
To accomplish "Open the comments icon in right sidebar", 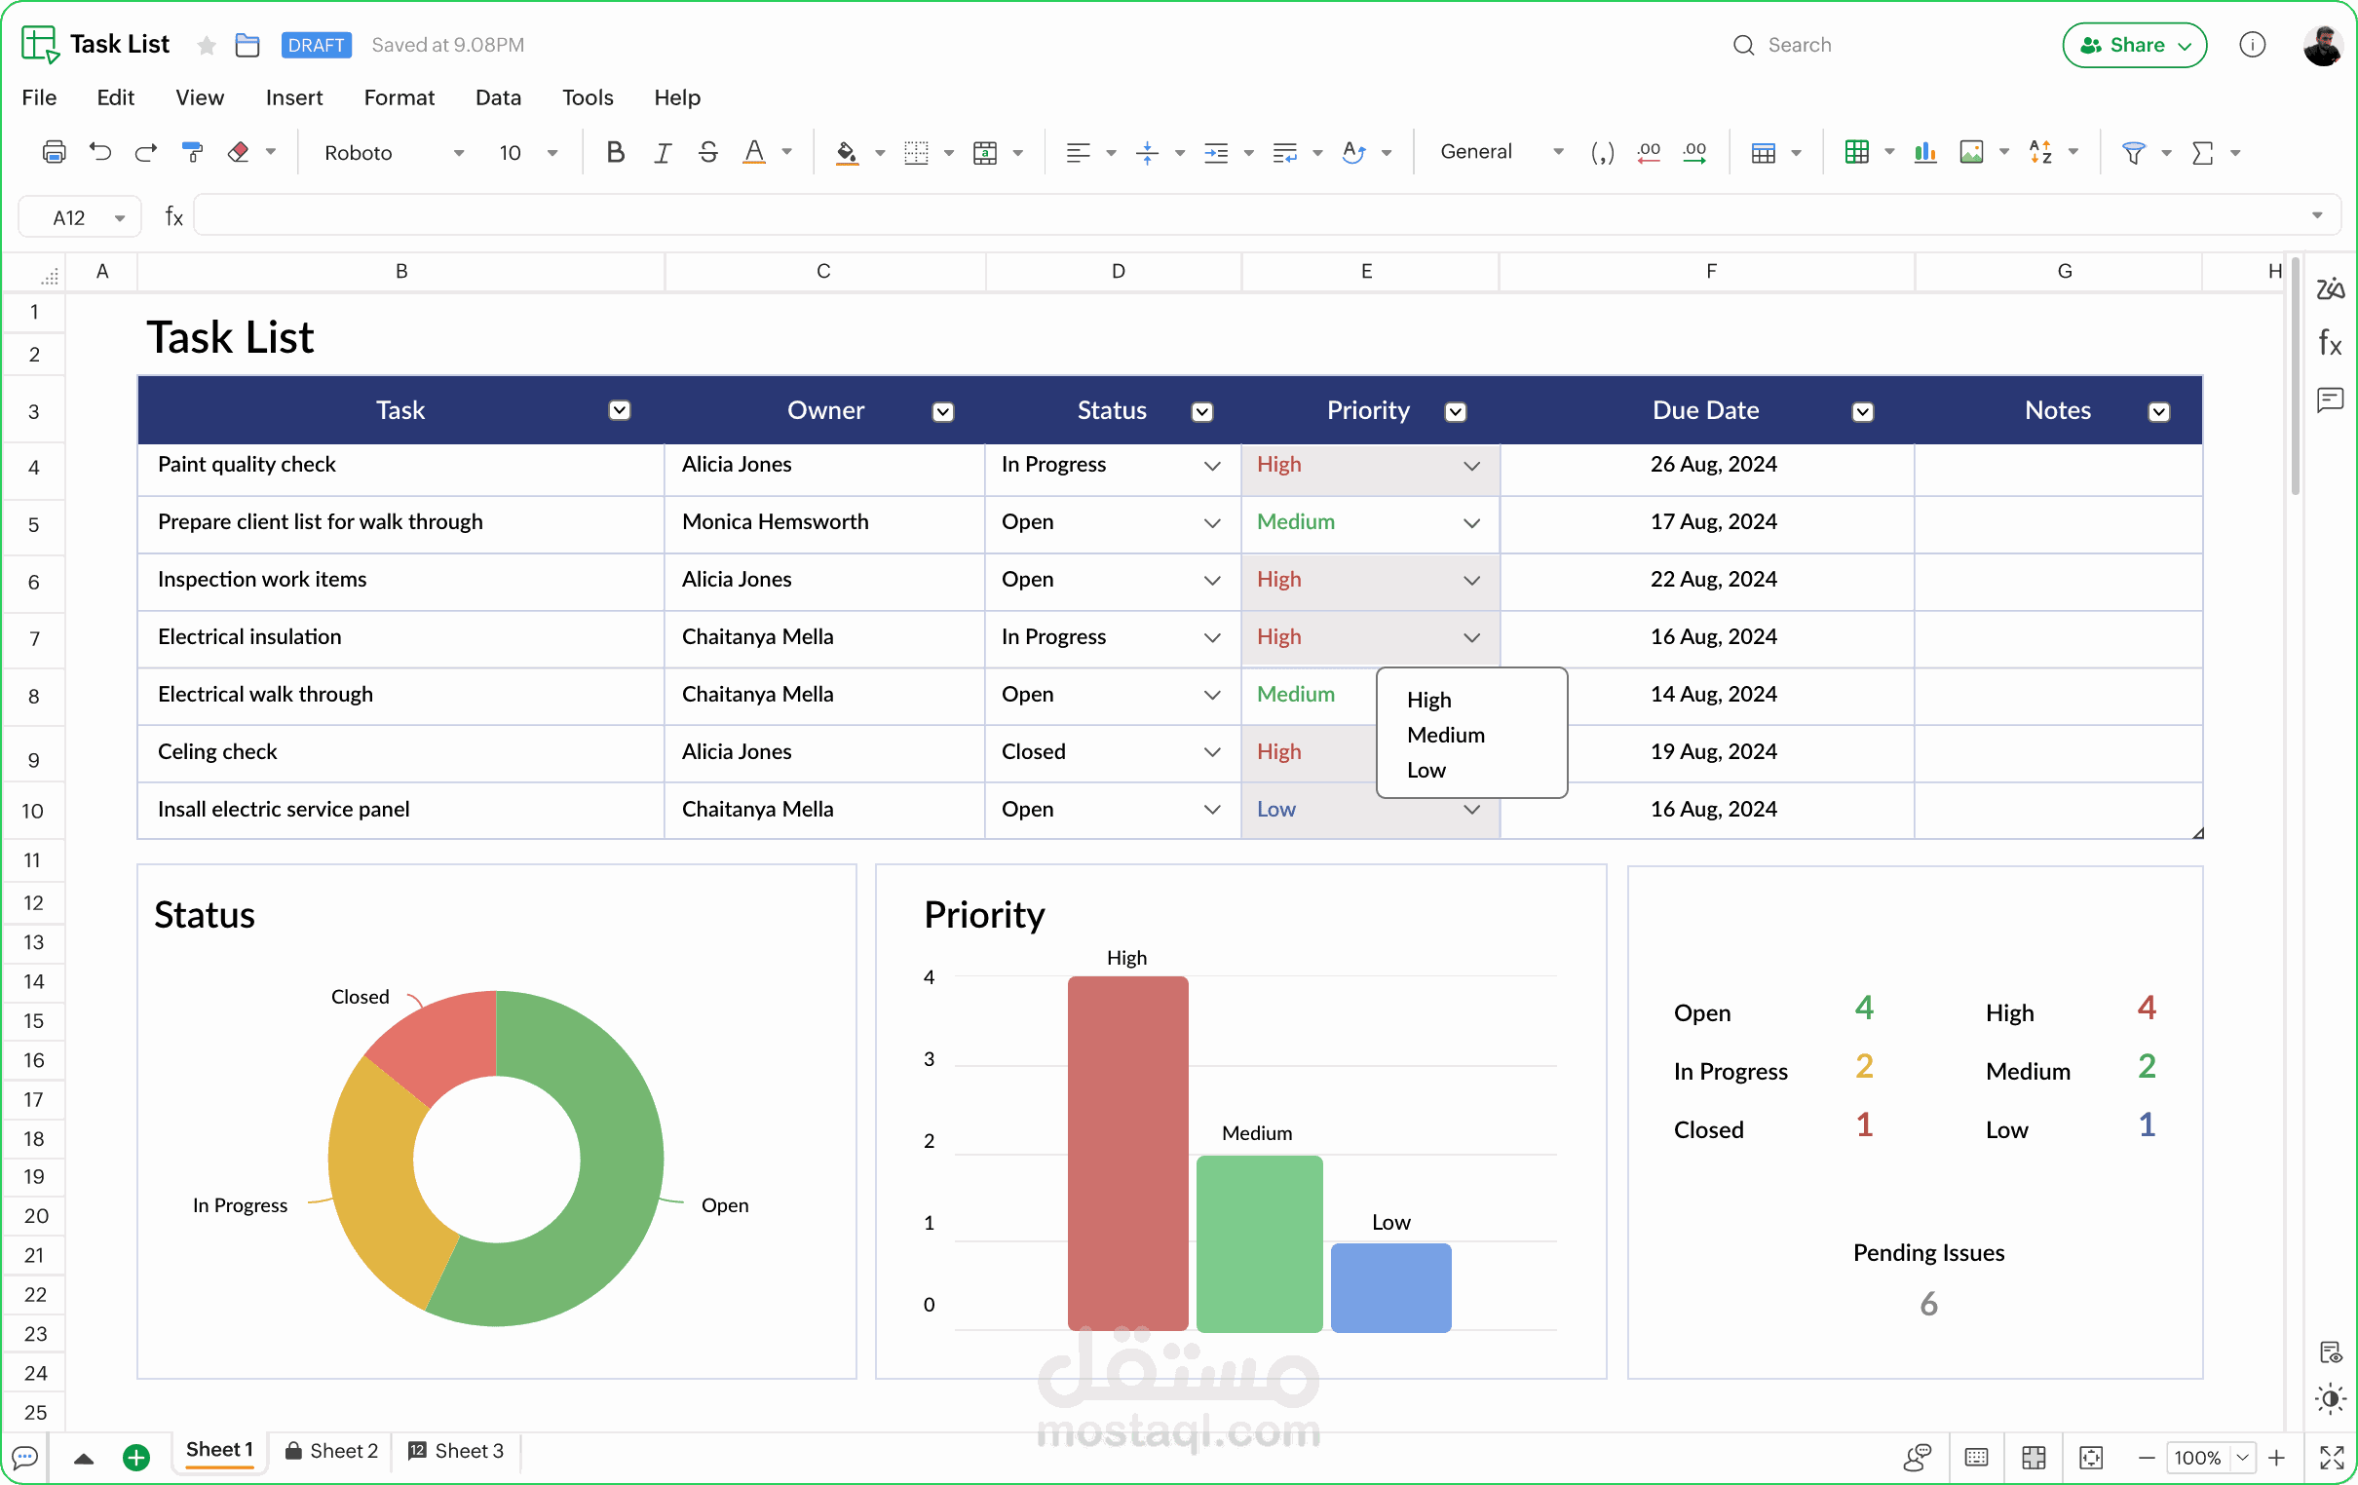I will [x=2330, y=400].
